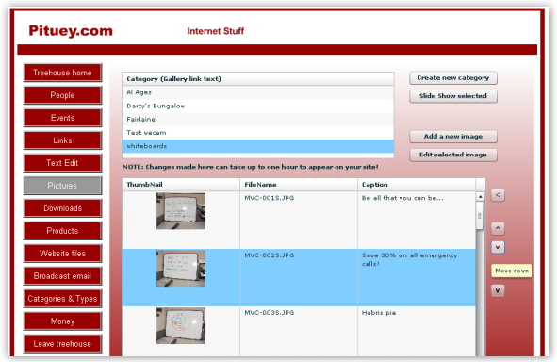
Task: Select the Fairlaine category row
Action: click(258, 120)
